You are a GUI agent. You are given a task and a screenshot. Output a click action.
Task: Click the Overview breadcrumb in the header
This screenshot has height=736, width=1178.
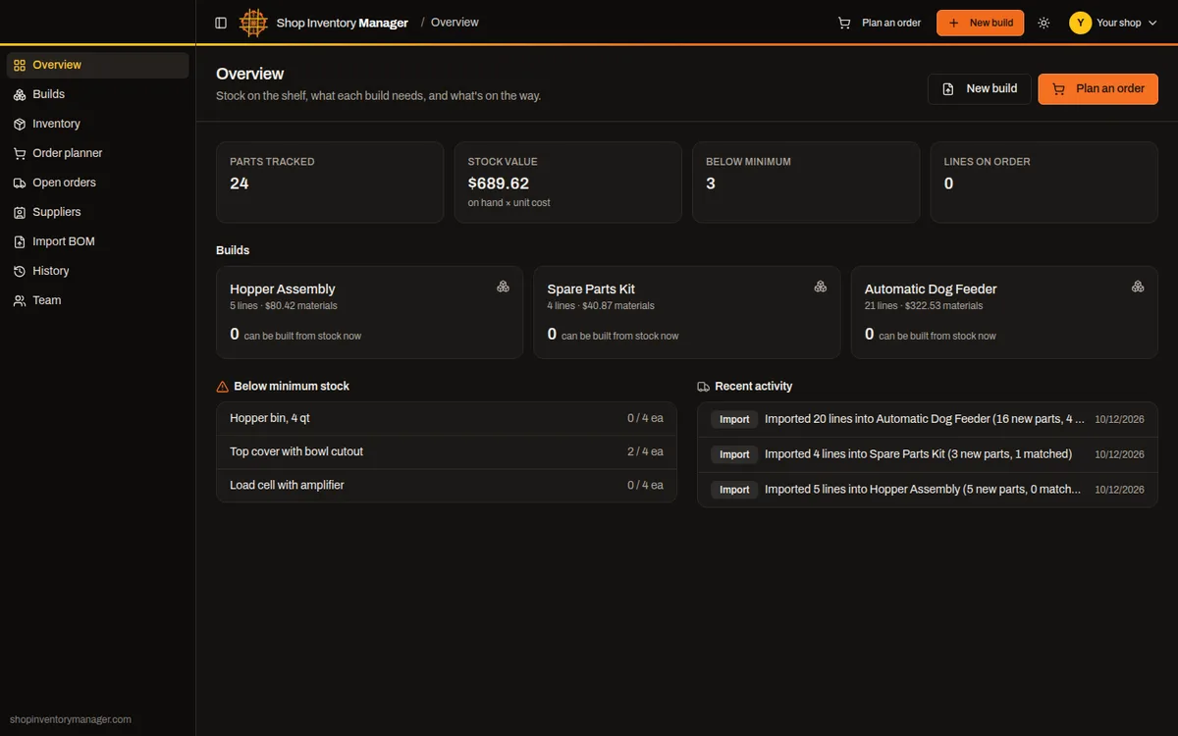click(455, 23)
